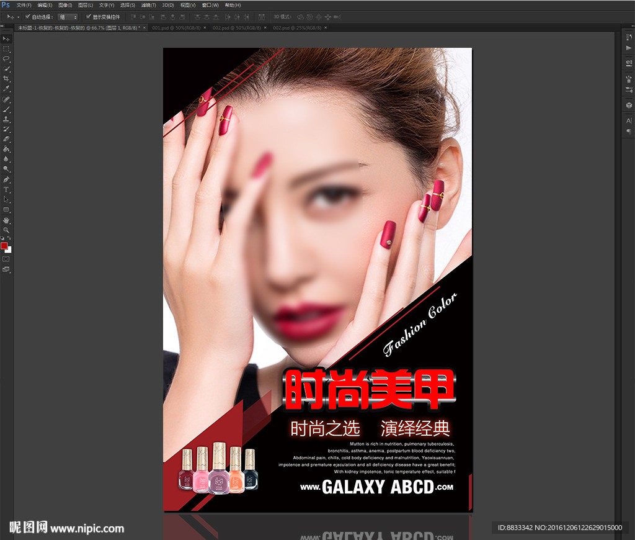Select the Quick Selection tool
The width and height of the screenshot is (635, 540).
(6, 69)
